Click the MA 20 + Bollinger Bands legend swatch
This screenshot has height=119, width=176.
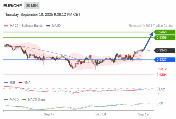[6, 26]
